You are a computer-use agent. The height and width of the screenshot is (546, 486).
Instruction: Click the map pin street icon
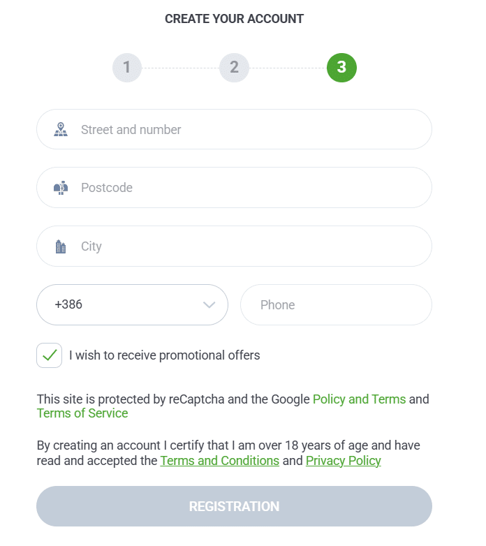coord(61,129)
